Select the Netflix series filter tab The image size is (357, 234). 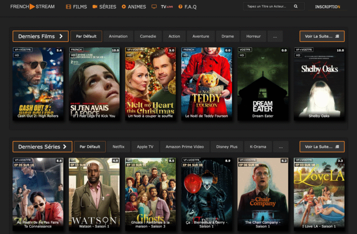point(119,147)
